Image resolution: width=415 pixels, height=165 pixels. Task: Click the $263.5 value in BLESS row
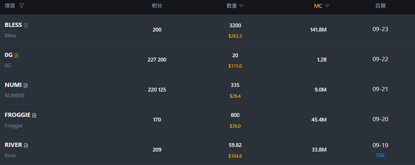[235, 36]
